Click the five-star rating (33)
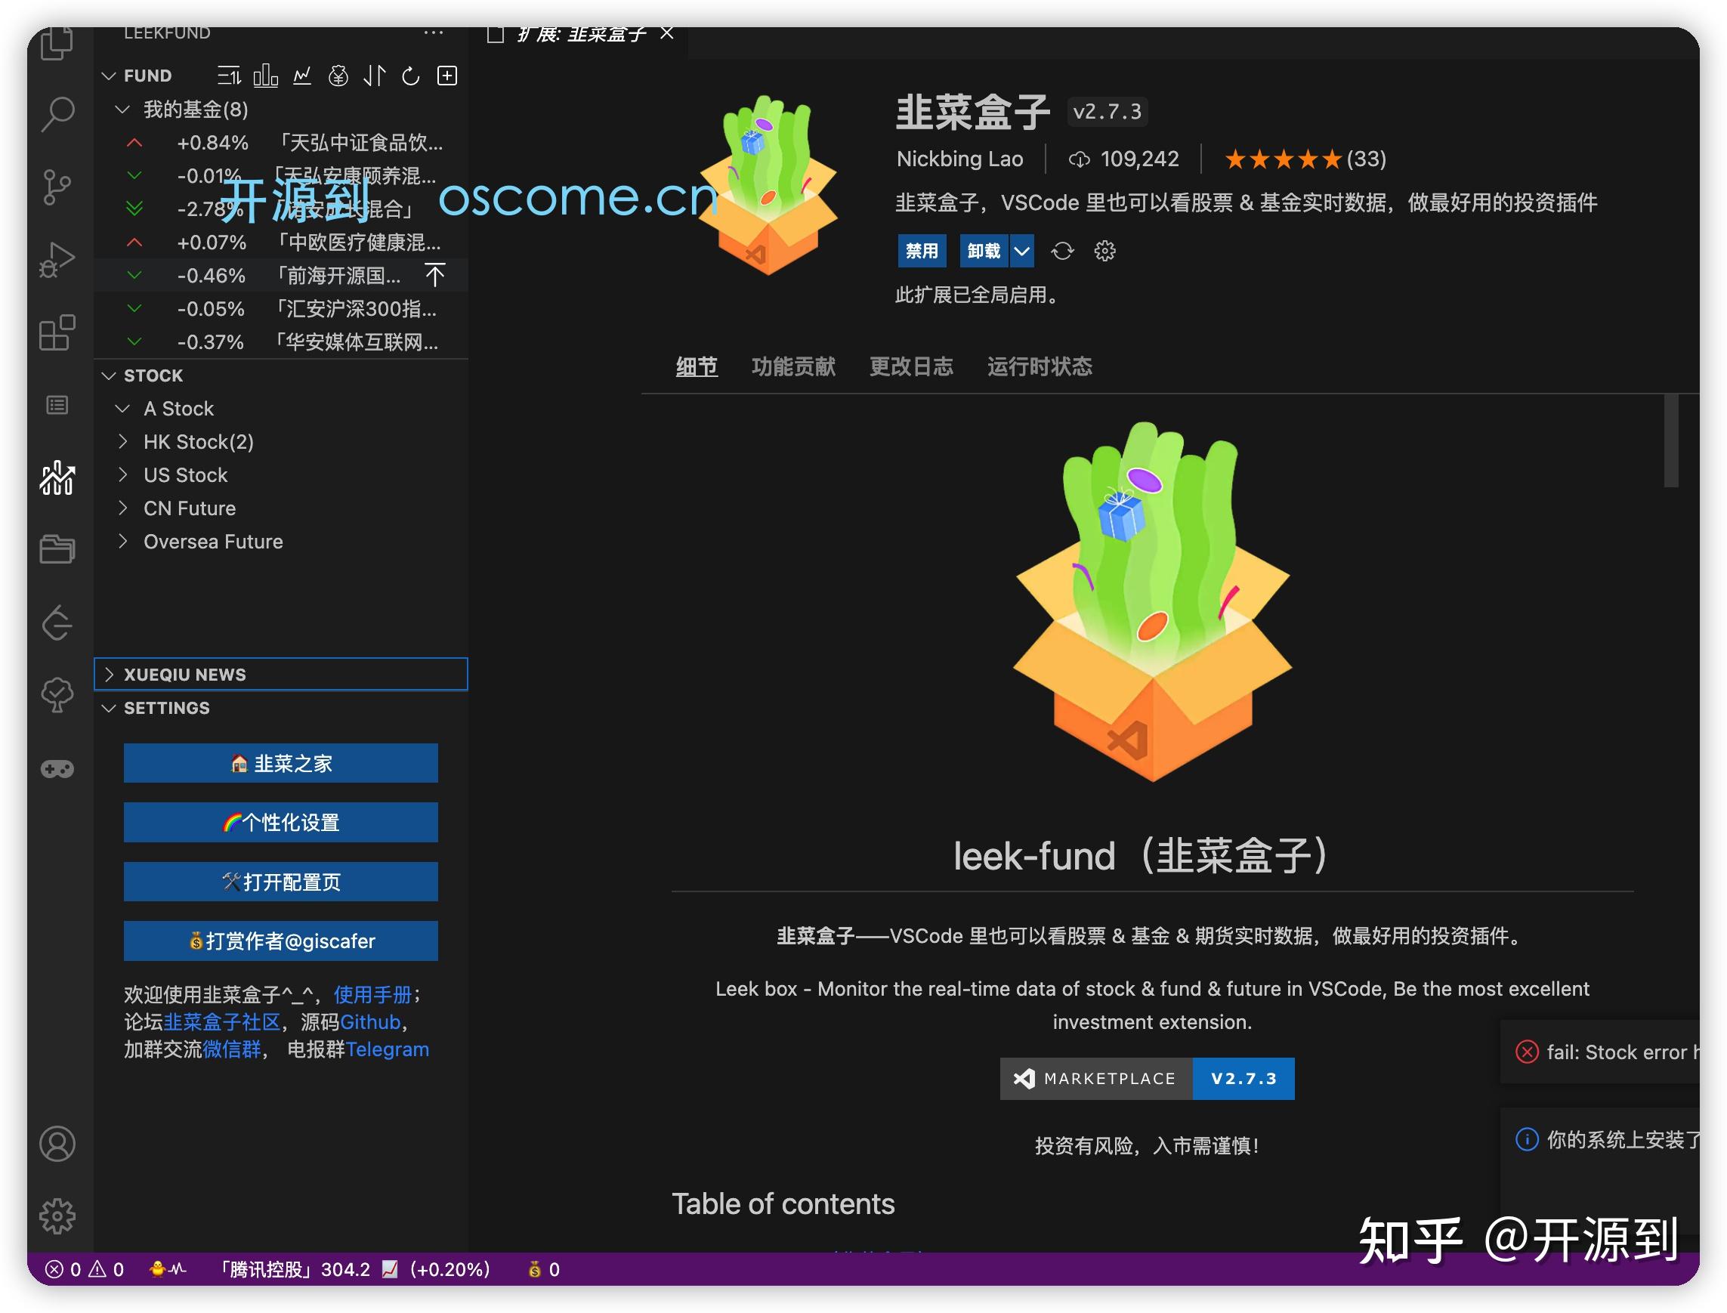The image size is (1727, 1313). (1305, 159)
